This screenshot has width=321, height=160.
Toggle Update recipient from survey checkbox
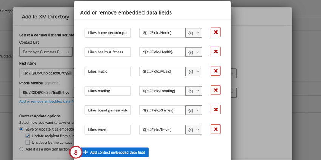[x=28, y=136]
